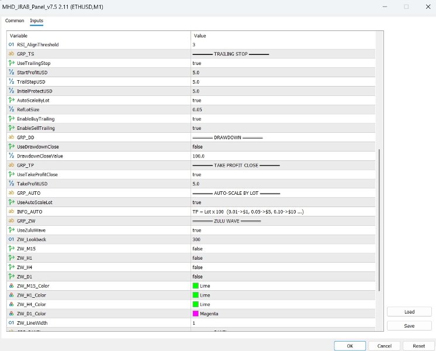Load a saved input preset
Screen dimensions: 436x351
pos(409,312)
